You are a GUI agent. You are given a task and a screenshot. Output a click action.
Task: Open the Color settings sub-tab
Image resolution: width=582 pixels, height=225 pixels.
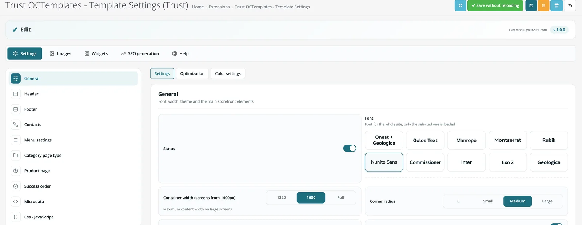coord(228,73)
